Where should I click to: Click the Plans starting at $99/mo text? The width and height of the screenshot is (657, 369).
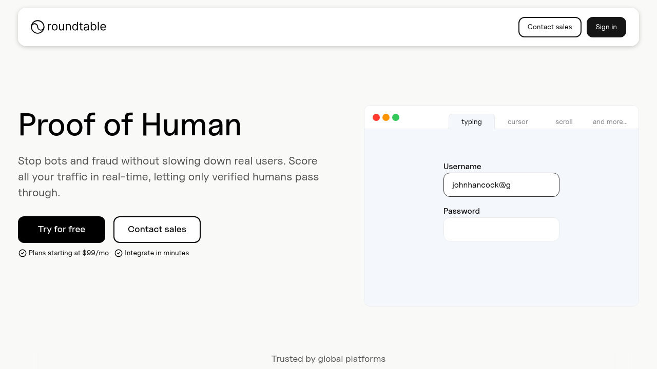pos(69,253)
